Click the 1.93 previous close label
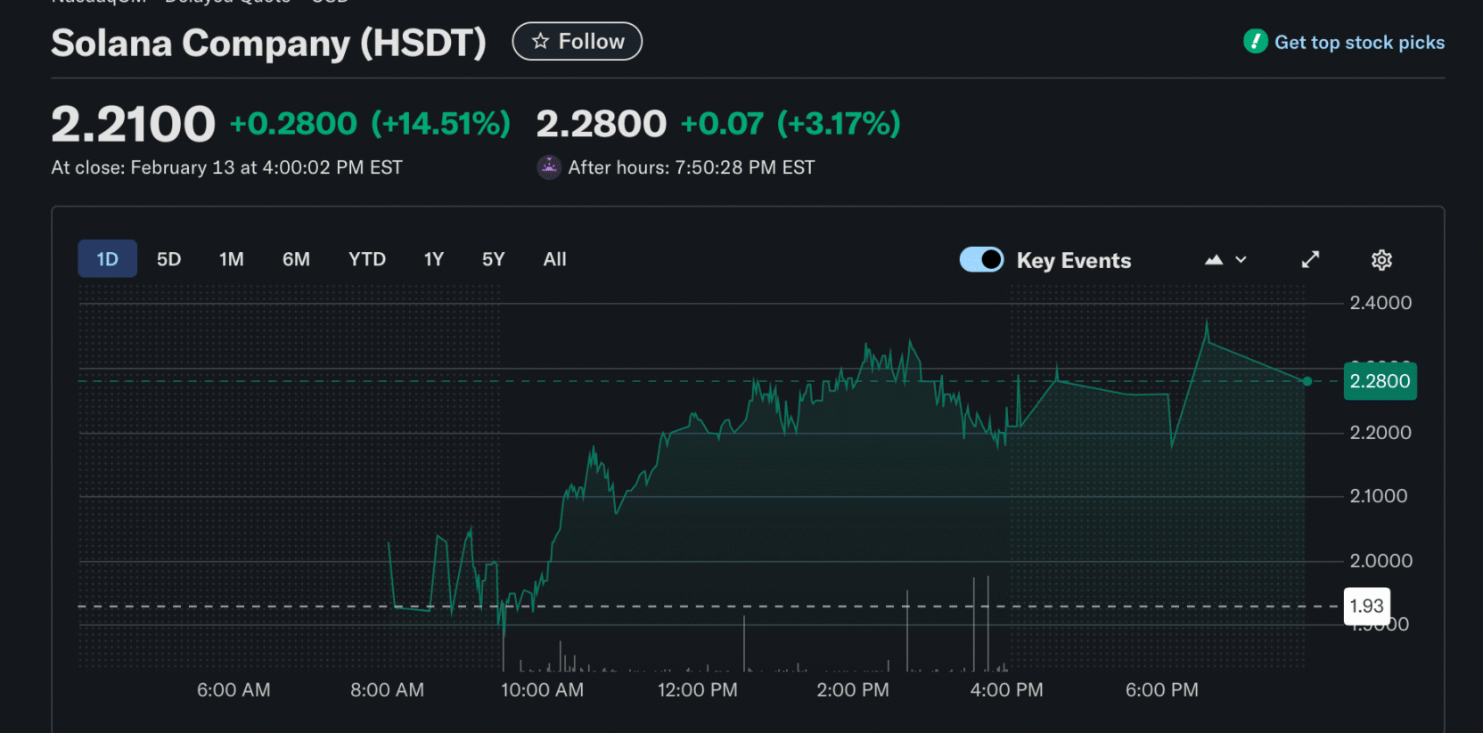The image size is (1483, 733). 1366,607
